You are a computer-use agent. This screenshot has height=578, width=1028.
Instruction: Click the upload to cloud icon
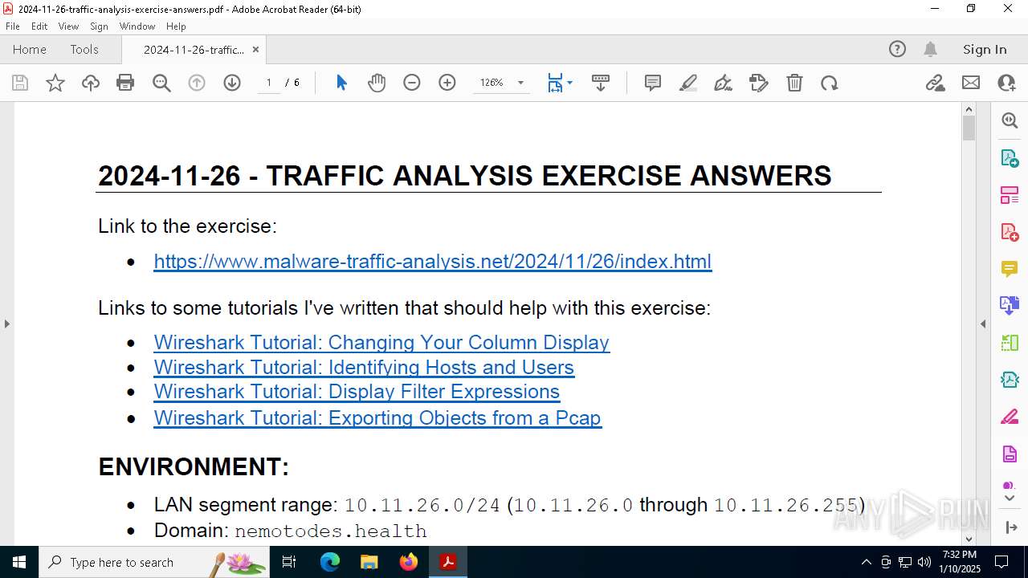pyautogui.click(x=91, y=83)
